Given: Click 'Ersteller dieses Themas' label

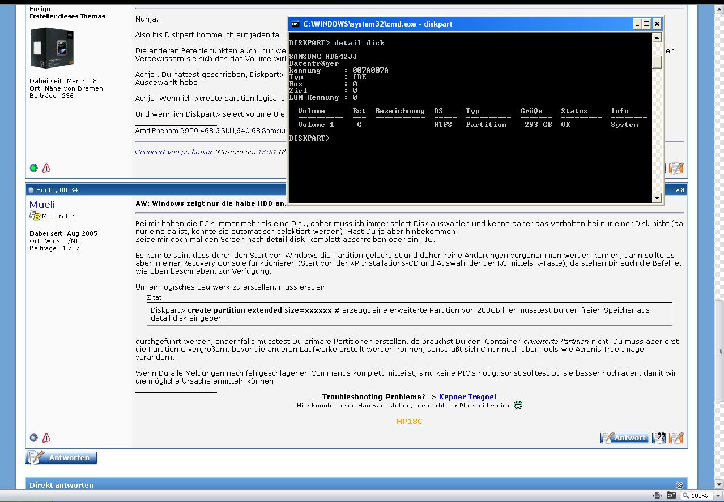Looking at the screenshot, I should pyautogui.click(x=67, y=16).
